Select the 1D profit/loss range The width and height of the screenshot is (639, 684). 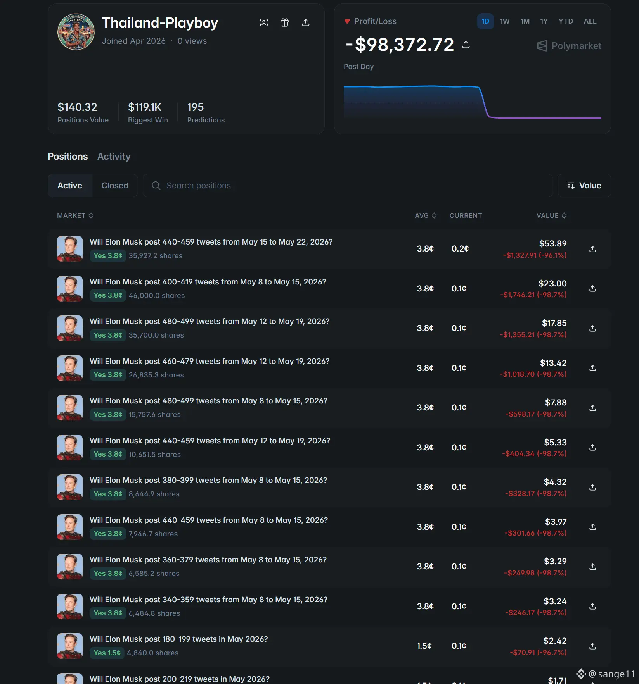pyautogui.click(x=485, y=21)
